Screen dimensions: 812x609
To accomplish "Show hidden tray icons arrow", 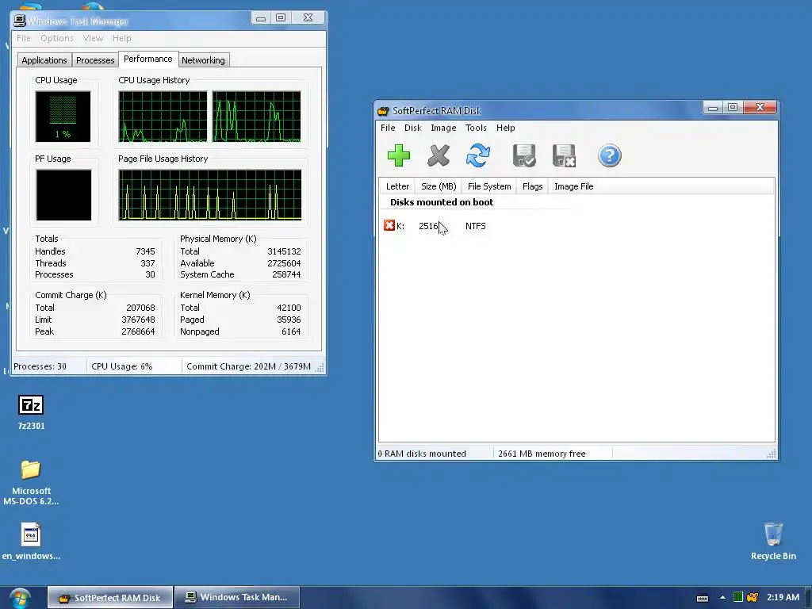I will (x=722, y=598).
